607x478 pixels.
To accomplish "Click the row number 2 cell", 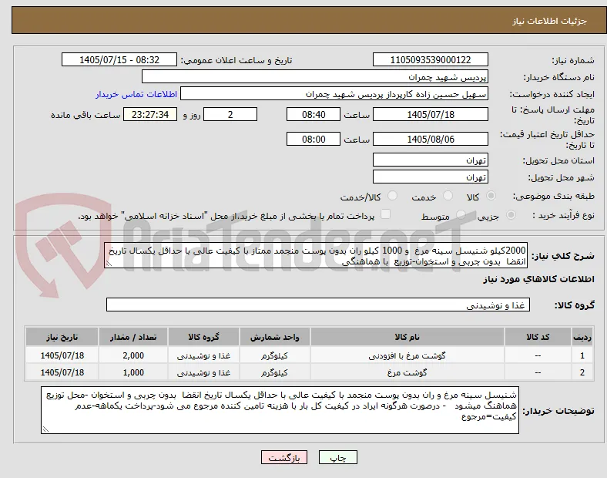I will pos(582,372).
